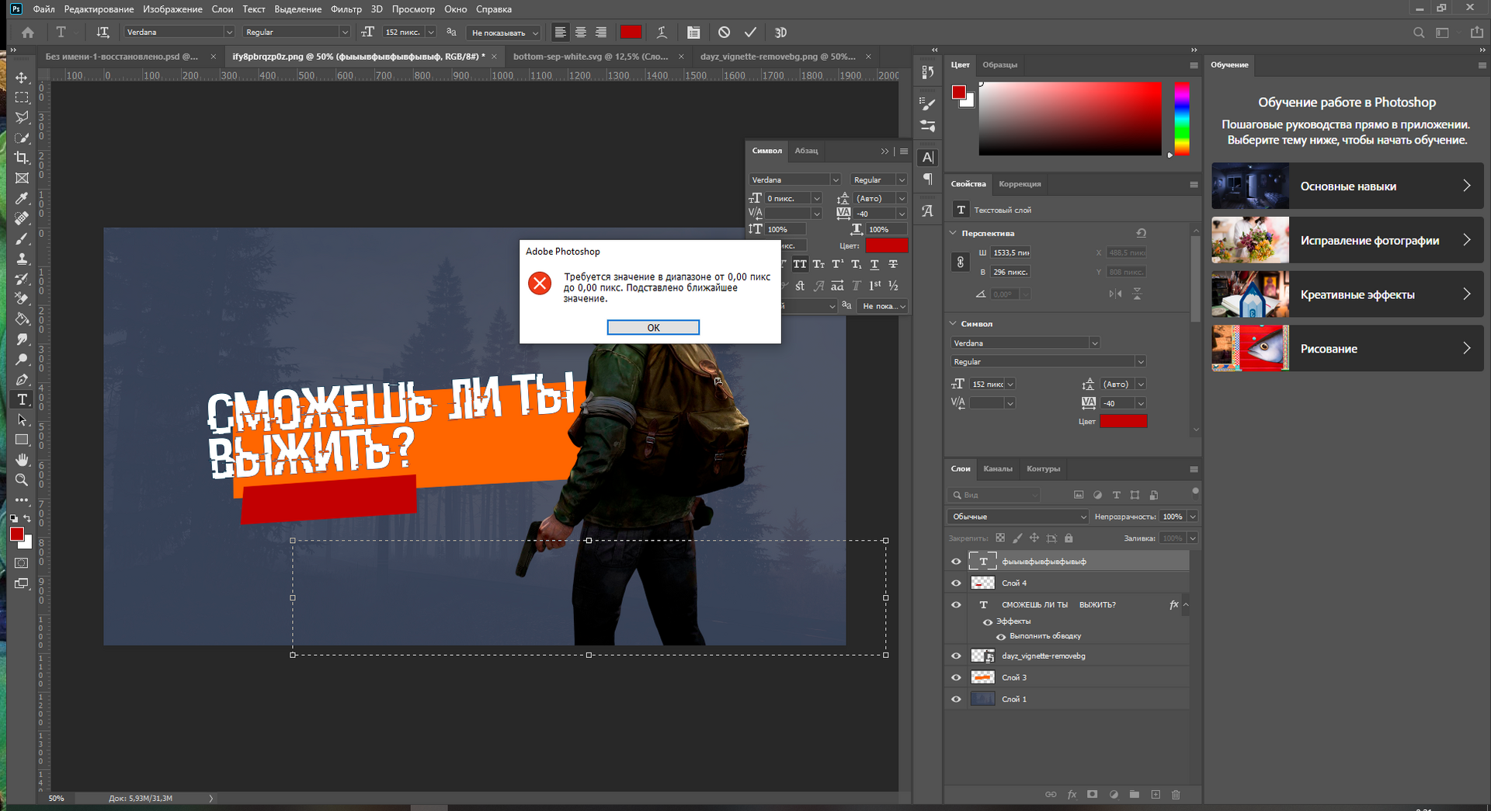Select the Brush tool
This screenshot has height=811, width=1491.
[x=22, y=238]
